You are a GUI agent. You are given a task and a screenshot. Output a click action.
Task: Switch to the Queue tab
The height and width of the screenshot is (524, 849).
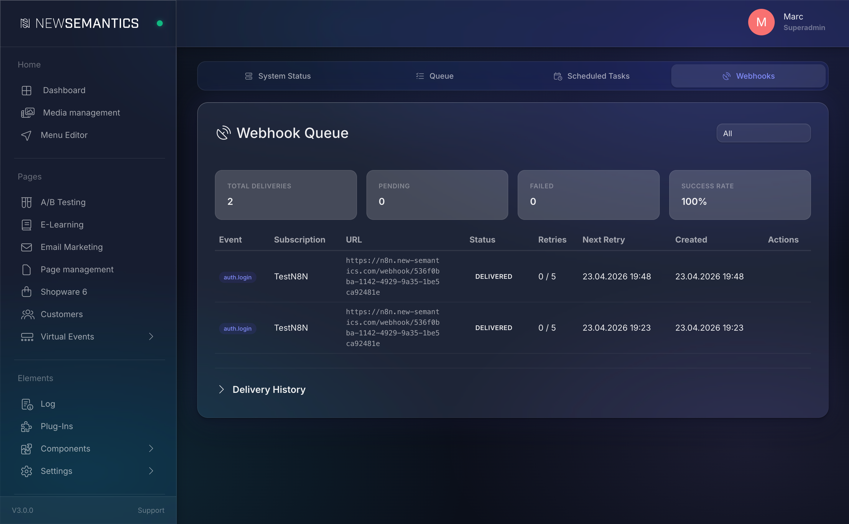coord(435,76)
